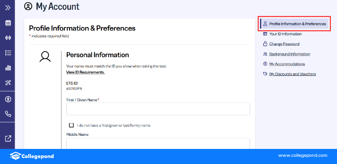Check "I do not have a first/given or last/family name"

point(71,125)
